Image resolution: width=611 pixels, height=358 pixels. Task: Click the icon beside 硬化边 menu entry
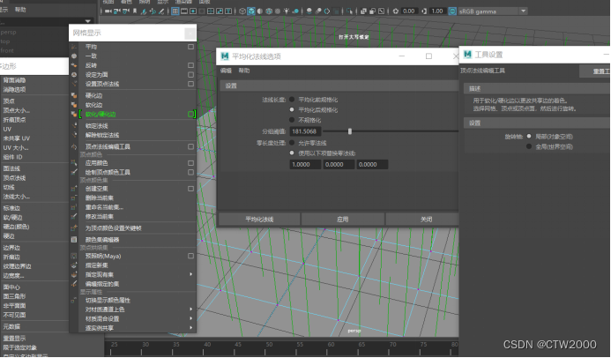(74, 95)
